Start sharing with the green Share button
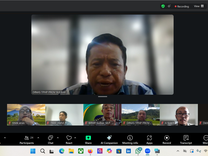The image size is (208, 156). [x=88, y=139]
